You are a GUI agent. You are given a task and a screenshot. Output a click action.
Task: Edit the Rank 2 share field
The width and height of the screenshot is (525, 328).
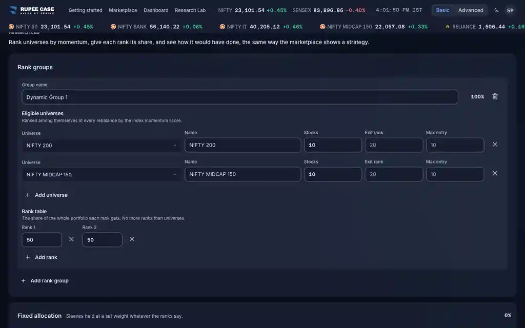pyautogui.click(x=103, y=240)
